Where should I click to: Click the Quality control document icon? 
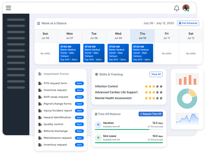[40, 124]
